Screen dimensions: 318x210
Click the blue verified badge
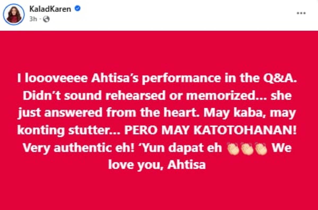click(x=77, y=9)
